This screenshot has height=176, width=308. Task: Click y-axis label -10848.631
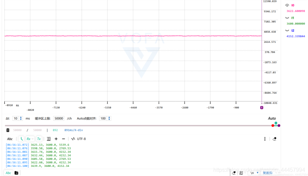[x=270, y=103]
